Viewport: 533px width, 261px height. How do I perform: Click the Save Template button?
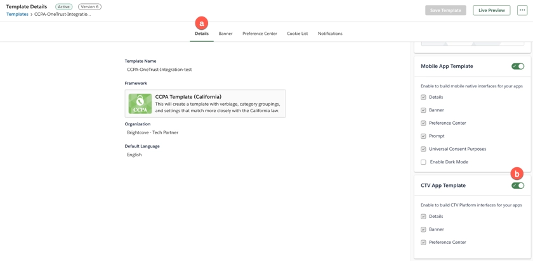[x=445, y=10]
